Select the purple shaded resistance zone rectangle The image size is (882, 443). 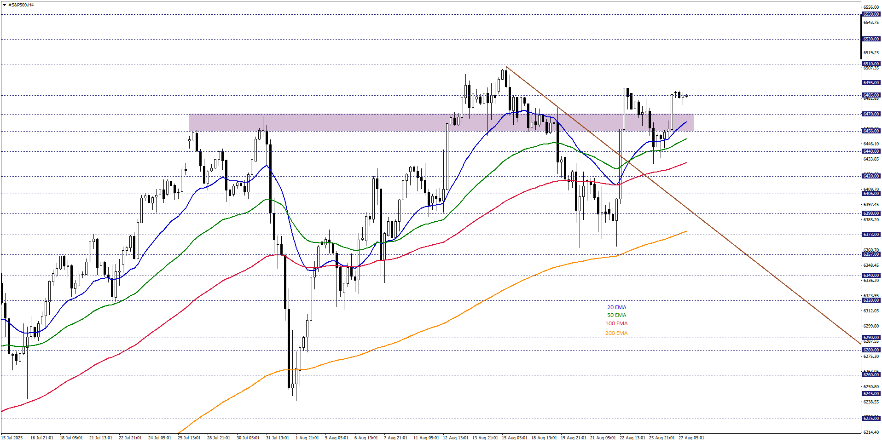coord(441,123)
